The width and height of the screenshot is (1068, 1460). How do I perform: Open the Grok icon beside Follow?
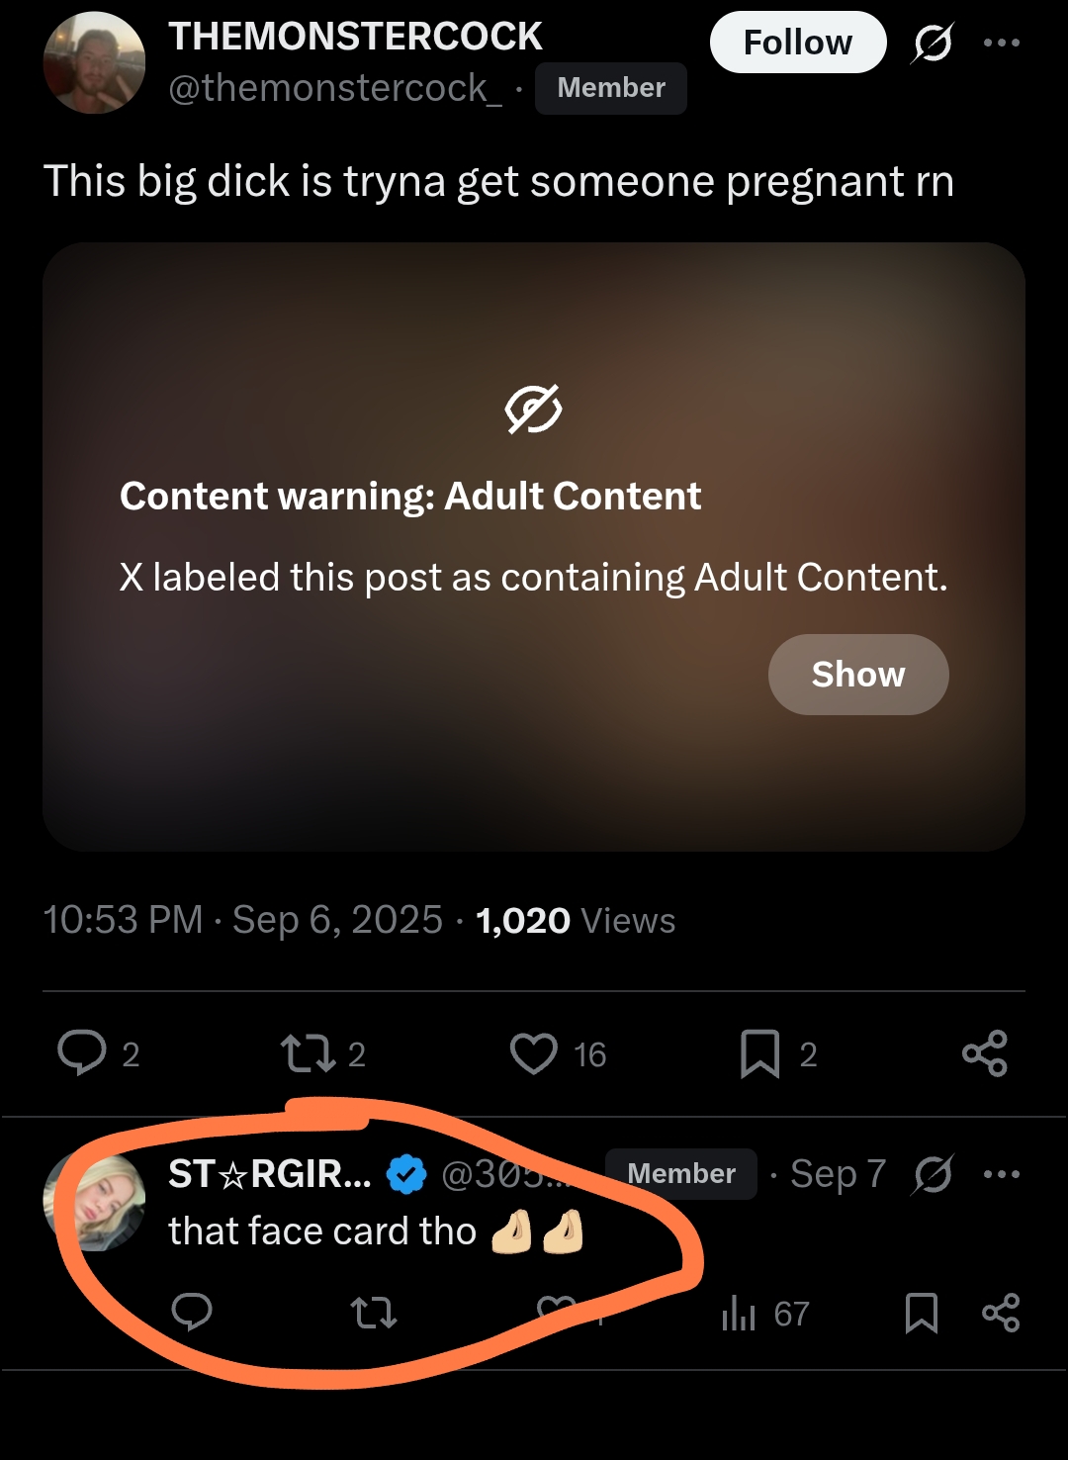click(933, 43)
